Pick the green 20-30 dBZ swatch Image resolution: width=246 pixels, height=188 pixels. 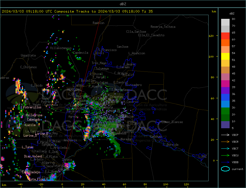225,111
